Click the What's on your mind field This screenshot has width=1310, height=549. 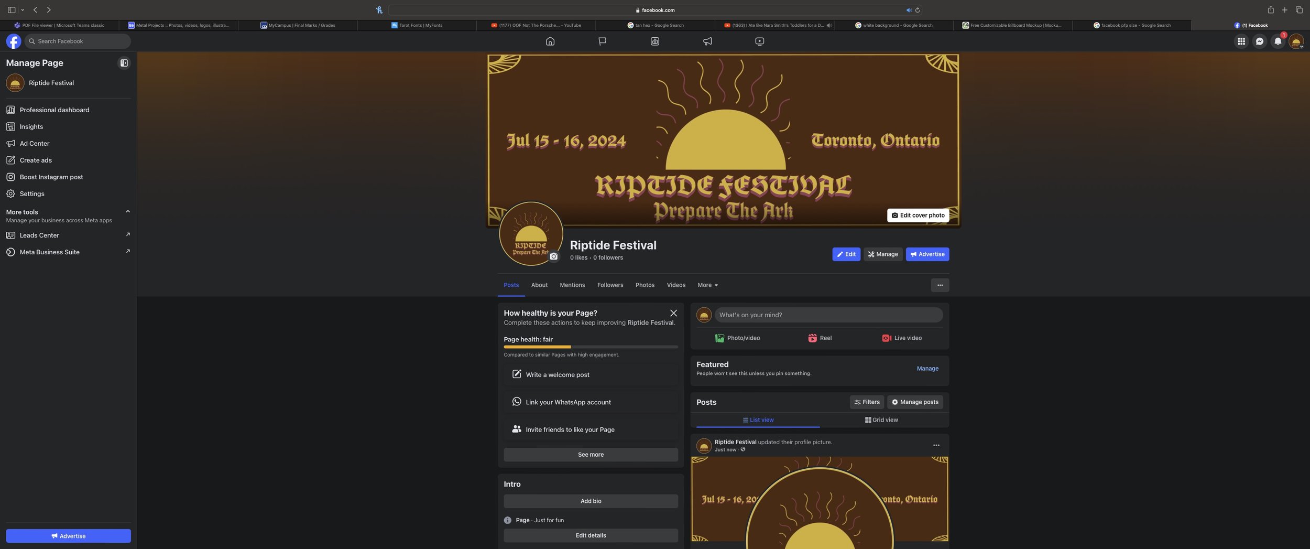coord(828,315)
